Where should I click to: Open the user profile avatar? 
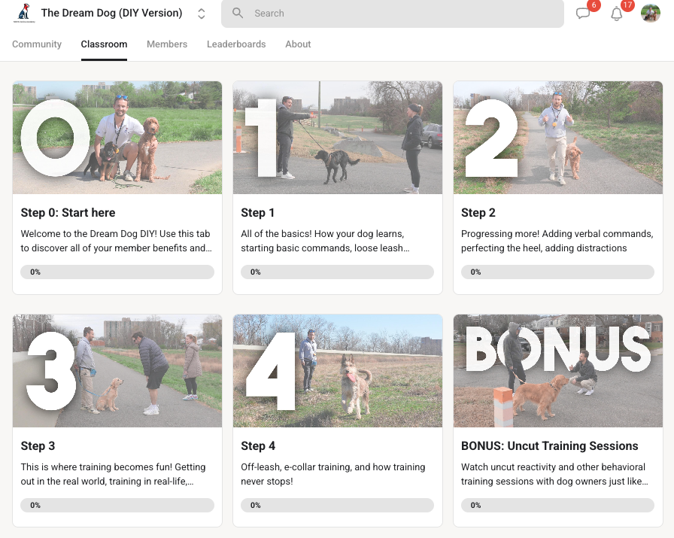point(651,14)
